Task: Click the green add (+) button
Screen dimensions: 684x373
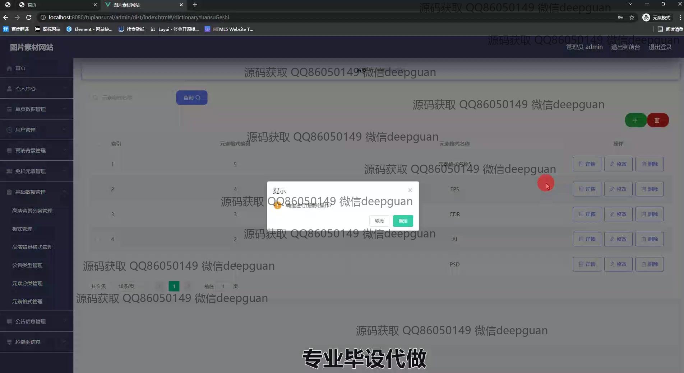Action: pyautogui.click(x=635, y=120)
